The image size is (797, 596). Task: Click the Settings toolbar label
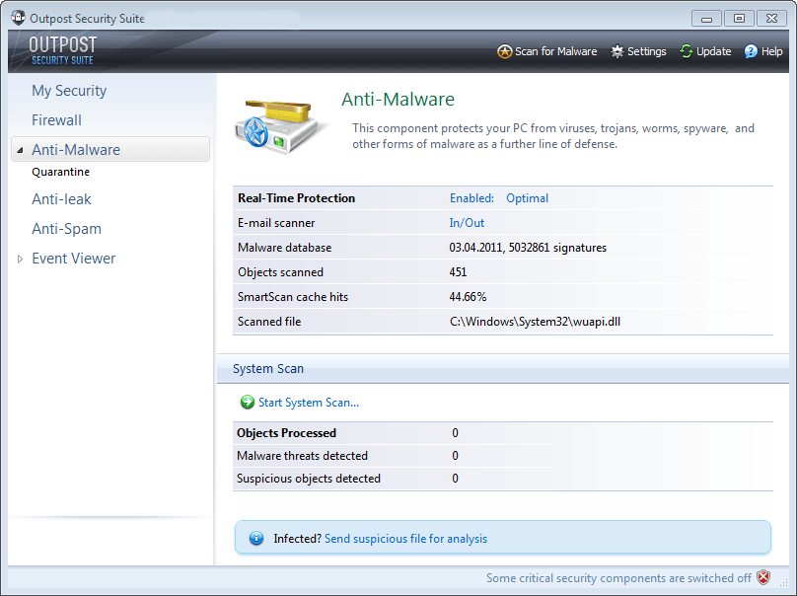(x=646, y=51)
